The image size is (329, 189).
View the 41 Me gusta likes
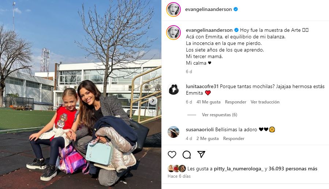208,102
